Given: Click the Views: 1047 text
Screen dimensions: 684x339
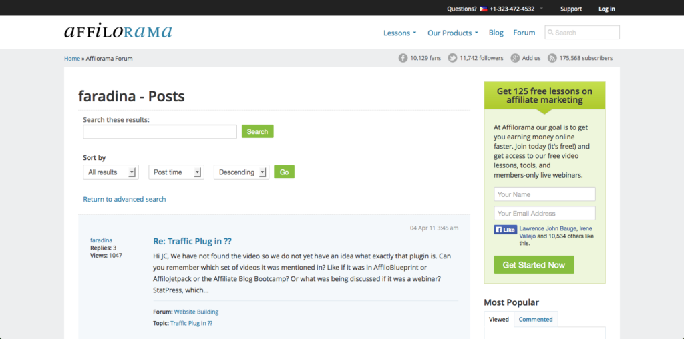Looking at the screenshot, I should 106,256.
